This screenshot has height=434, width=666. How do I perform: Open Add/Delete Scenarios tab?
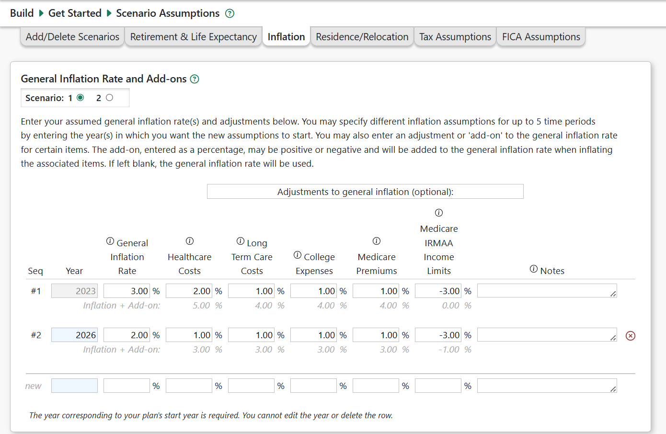72,37
